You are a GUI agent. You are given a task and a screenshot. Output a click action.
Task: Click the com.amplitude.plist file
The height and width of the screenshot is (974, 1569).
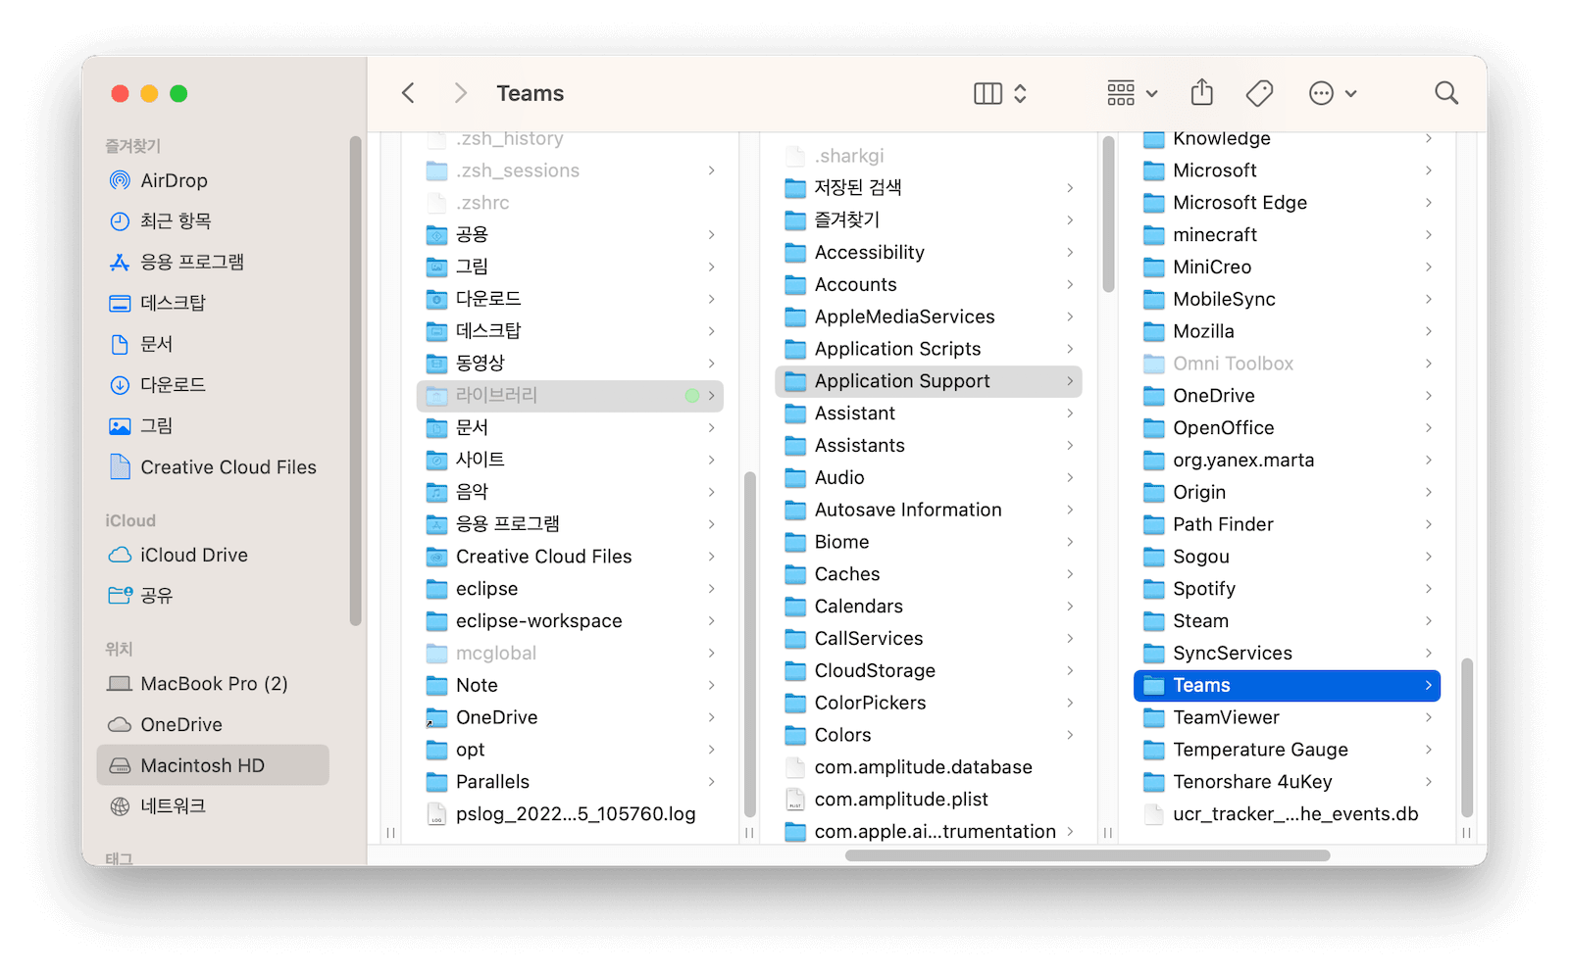pyautogui.click(x=928, y=800)
